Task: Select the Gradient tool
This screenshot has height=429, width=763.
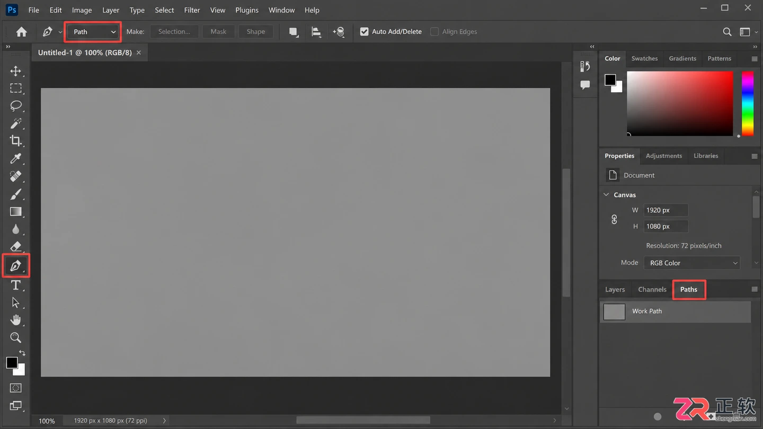Action: [x=16, y=211]
